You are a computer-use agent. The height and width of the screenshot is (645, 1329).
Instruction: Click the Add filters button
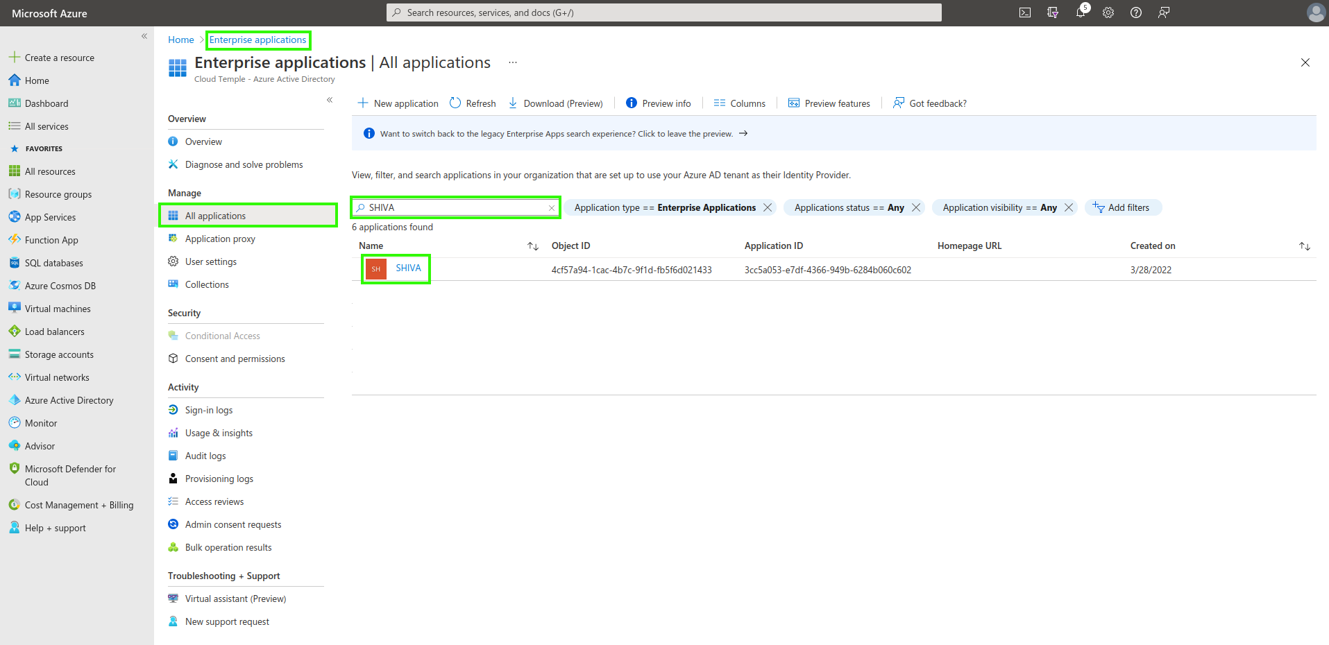[x=1121, y=207]
